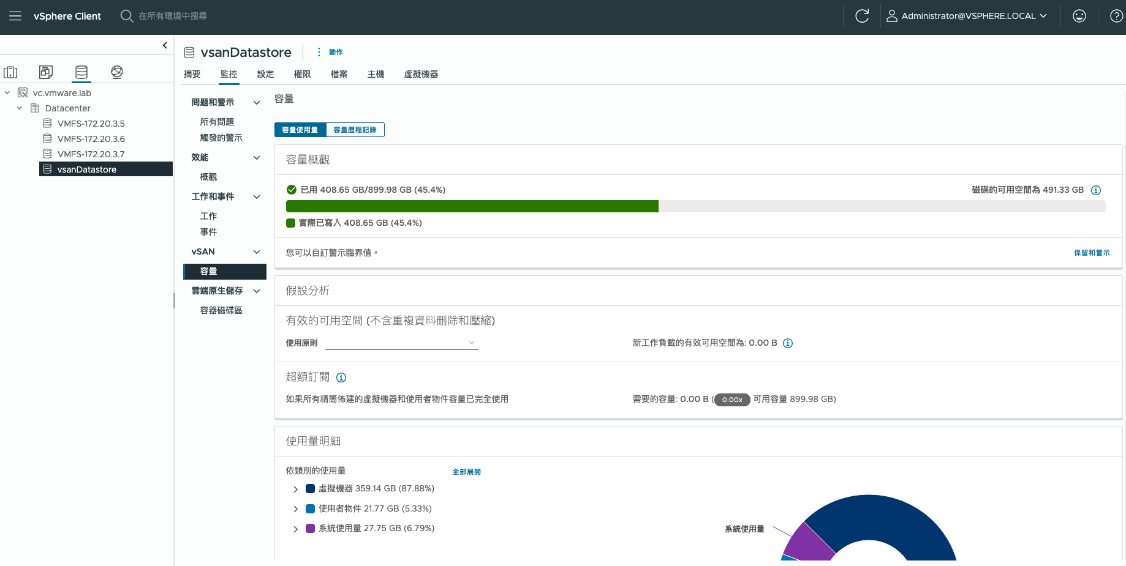The image size is (1126, 566).
Task: Expand the 使用者物件 21.77 GB category
Action: click(x=295, y=509)
